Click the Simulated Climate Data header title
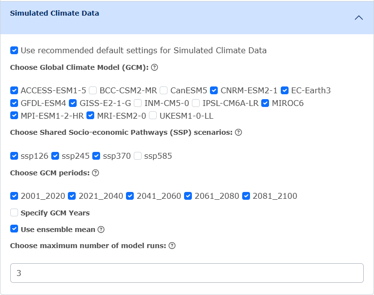374x295 pixels. [54, 13]
